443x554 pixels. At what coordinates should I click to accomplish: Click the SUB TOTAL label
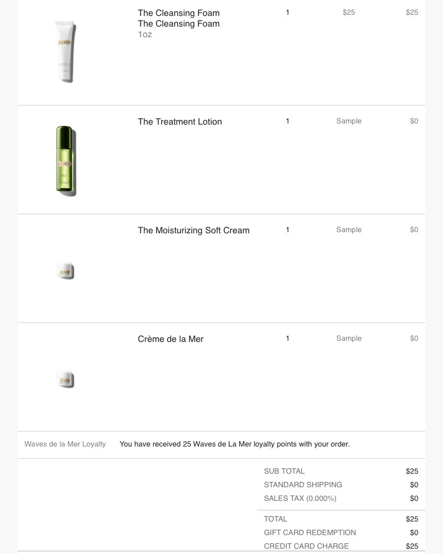click(x=284, y=471)
